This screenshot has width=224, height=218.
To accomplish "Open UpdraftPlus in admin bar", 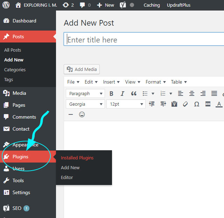I will [178, 5].
